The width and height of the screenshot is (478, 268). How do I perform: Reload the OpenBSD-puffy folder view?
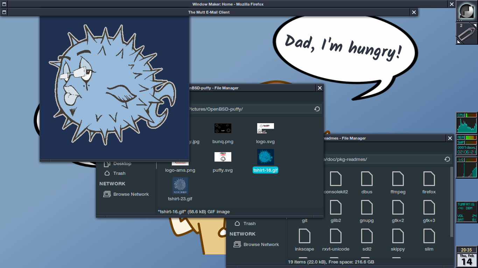coord(317,109)
